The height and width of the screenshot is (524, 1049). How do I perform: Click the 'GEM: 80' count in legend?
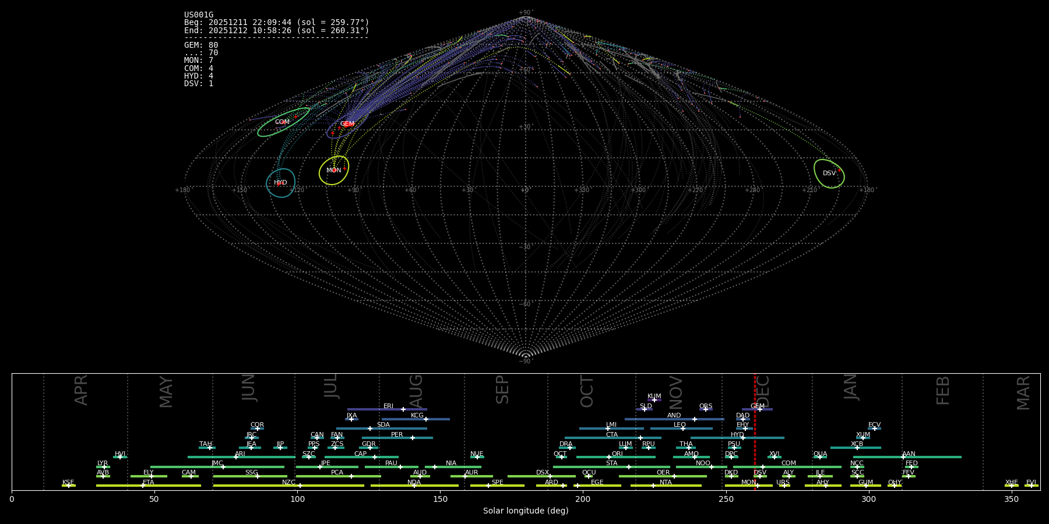pyautogui.click(x=201, y=45)
